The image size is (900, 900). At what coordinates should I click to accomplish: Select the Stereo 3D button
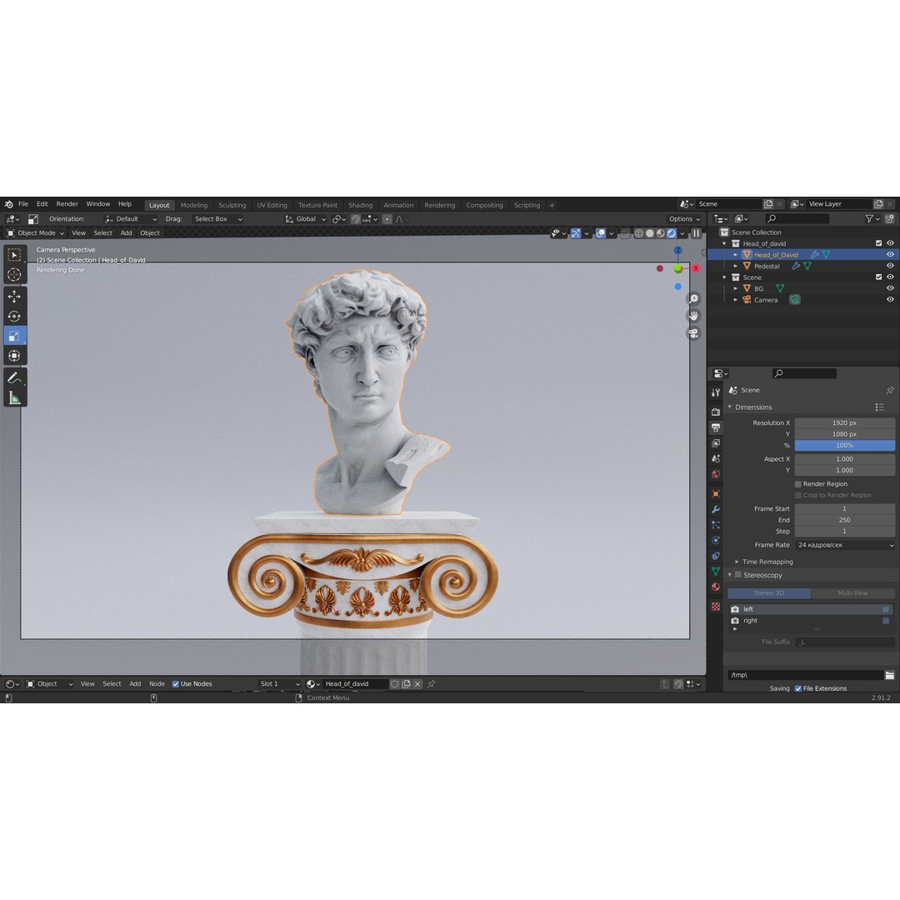coord(769,593)
